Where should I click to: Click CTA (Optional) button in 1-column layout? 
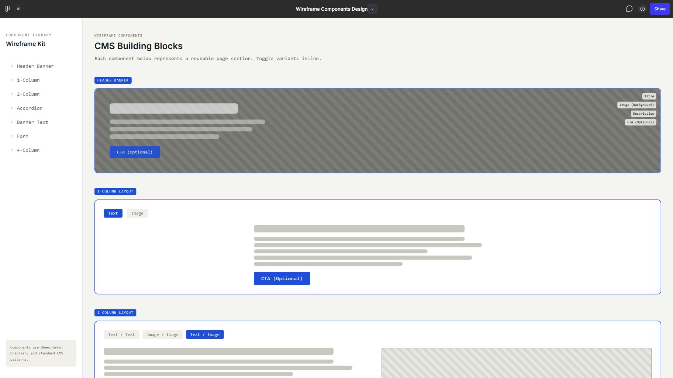(282, 278)
